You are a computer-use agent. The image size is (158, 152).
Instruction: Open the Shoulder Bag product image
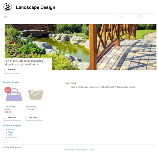click(x=36, y=95)
